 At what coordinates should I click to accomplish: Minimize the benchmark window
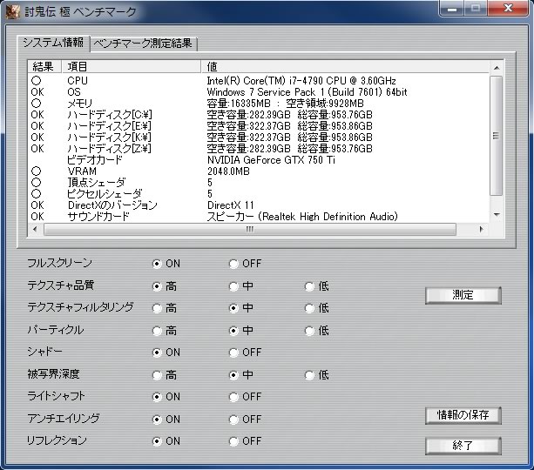451,8
